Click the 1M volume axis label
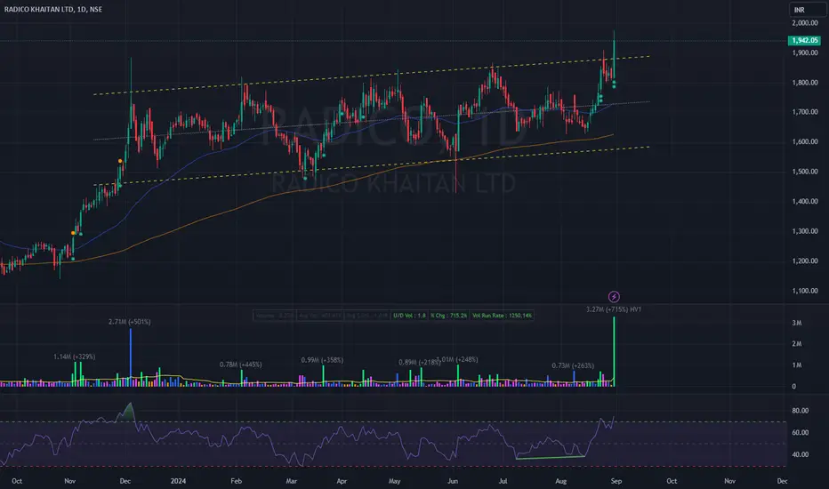This screenshot has width=829, height=489. (x=796, y=365)
